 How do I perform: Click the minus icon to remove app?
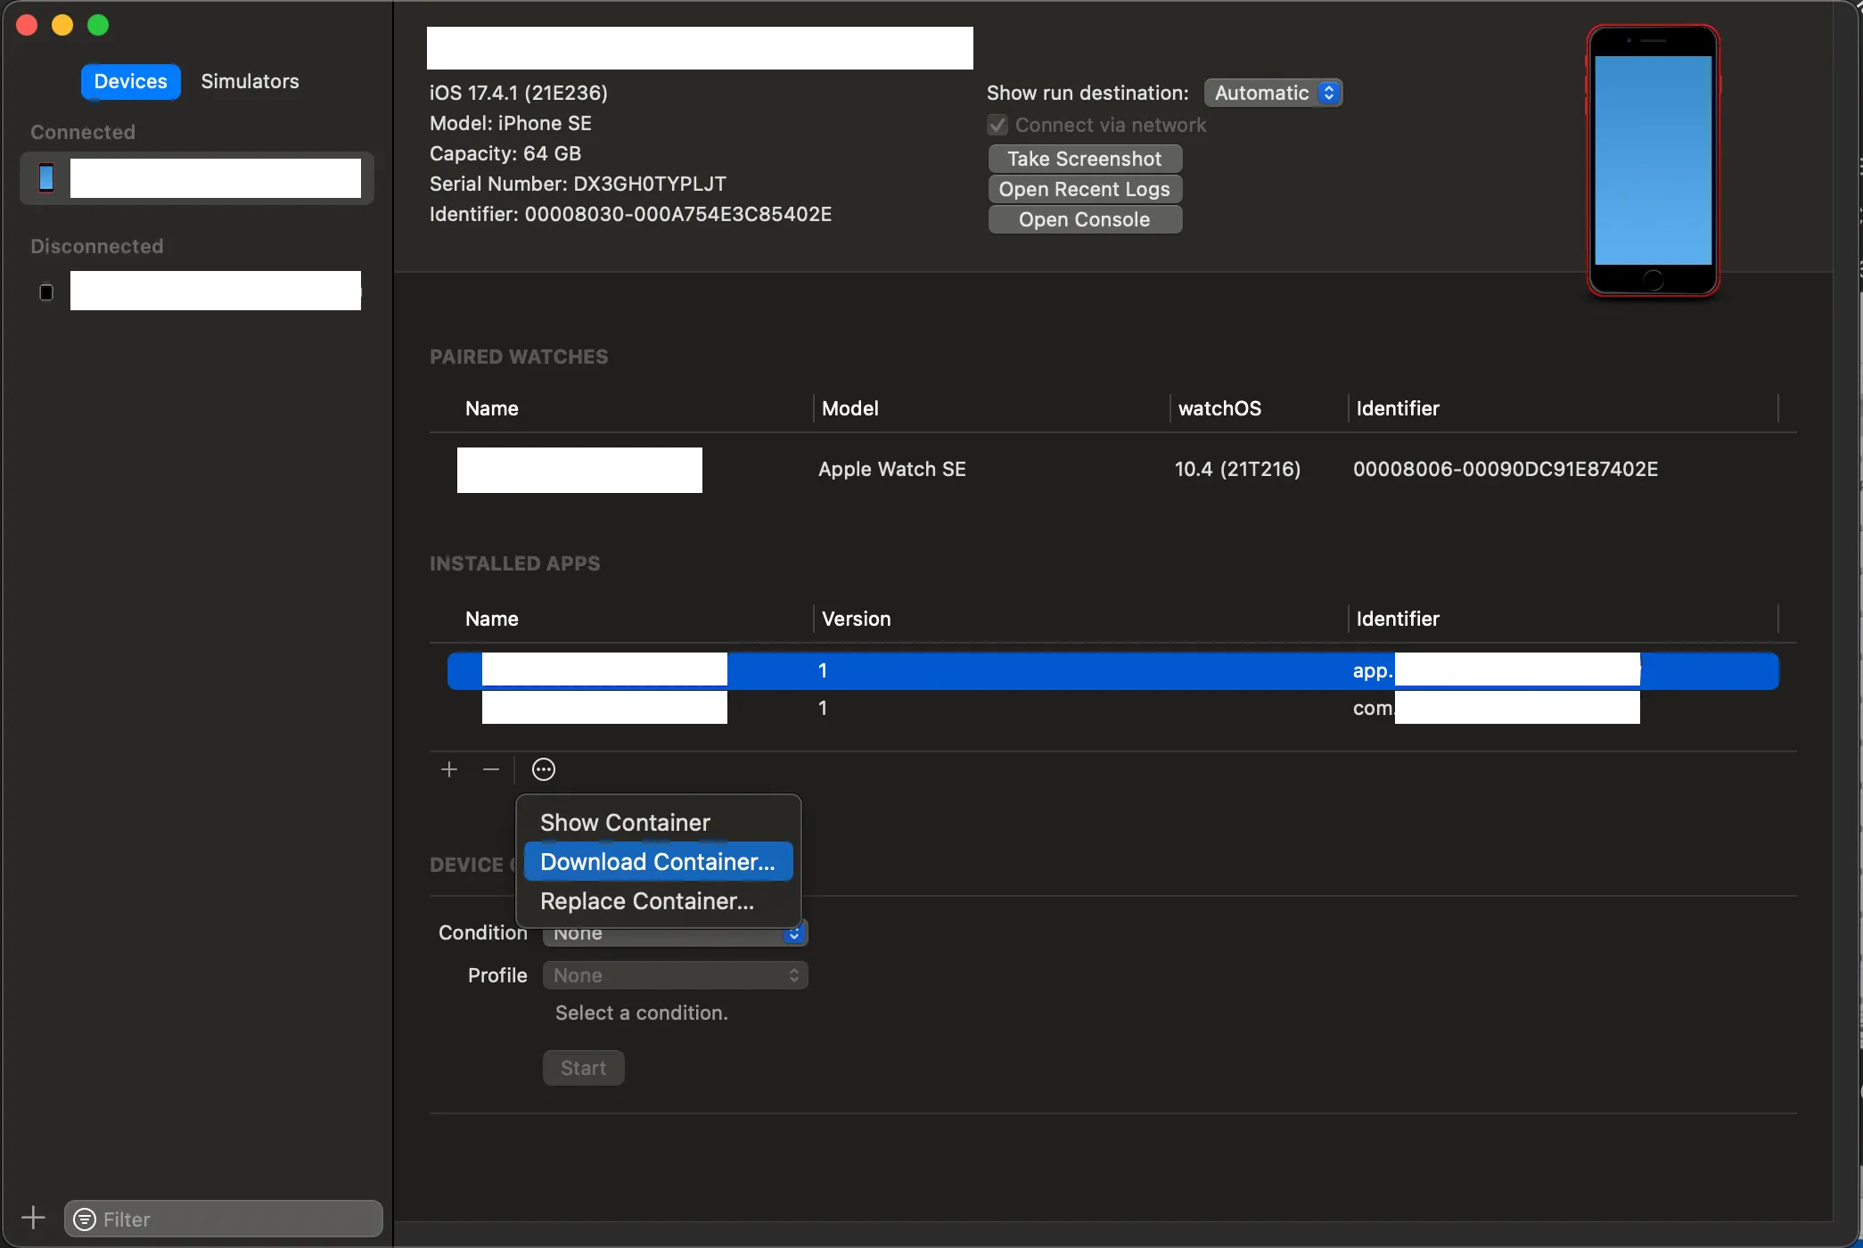(x=491, y=769)
